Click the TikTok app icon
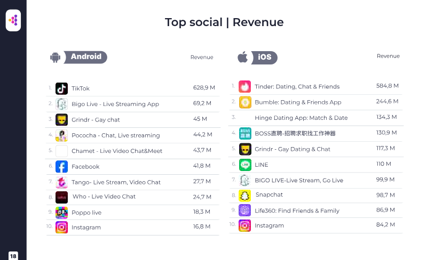Viewport: 427px width, 260px height. (61, 88)
